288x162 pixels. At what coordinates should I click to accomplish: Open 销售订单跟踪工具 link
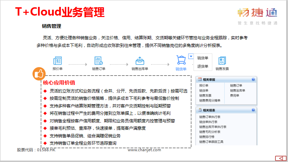pyautogui.click(x=211, y=142)
